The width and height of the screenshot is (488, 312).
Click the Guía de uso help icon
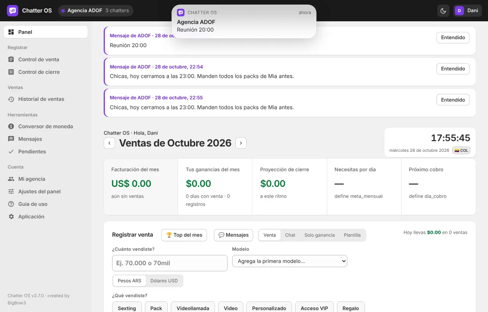click(x=11, y=204)
